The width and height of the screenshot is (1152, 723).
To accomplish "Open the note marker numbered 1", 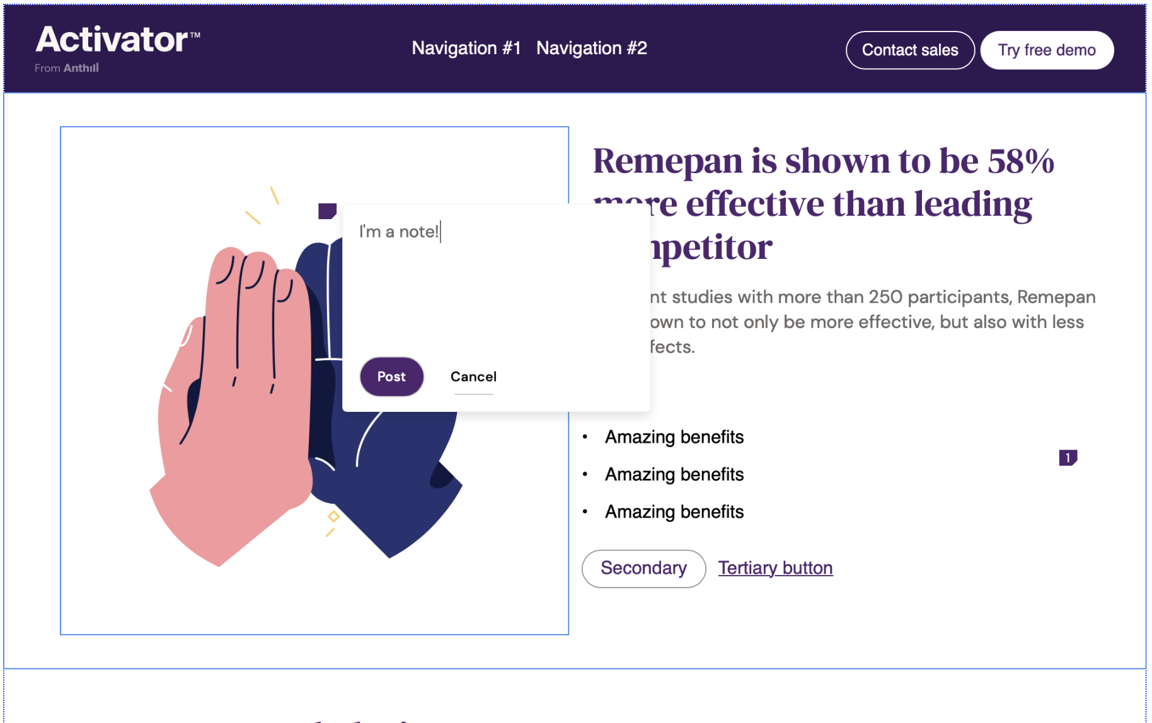I will (1068, 458).
